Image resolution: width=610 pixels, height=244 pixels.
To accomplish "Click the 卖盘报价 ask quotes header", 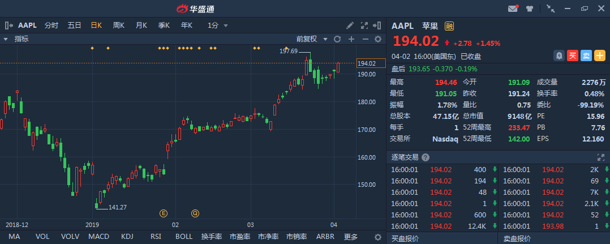I will [517, 238].
